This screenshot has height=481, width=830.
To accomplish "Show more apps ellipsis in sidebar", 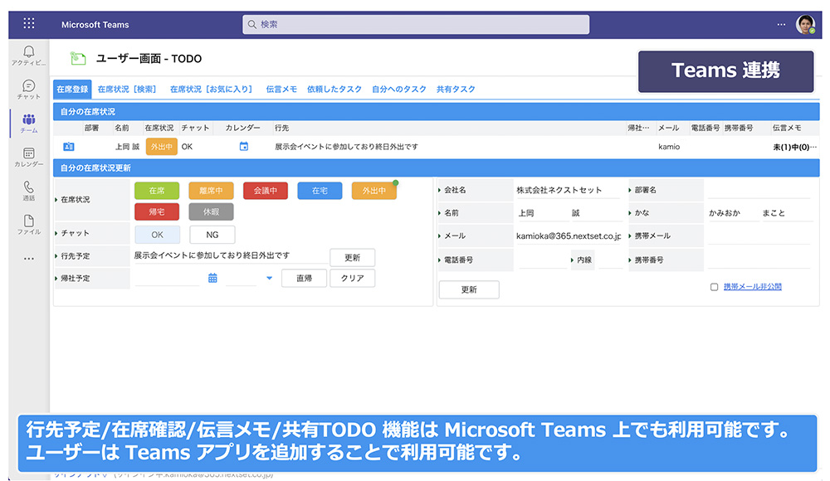I will [x=29, y=259].
